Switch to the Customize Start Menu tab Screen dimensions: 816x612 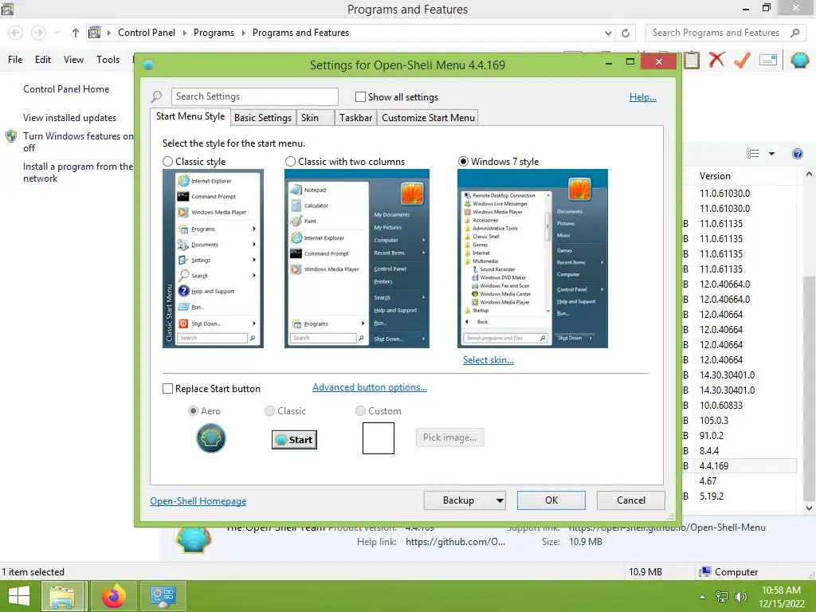coord(428,118)
